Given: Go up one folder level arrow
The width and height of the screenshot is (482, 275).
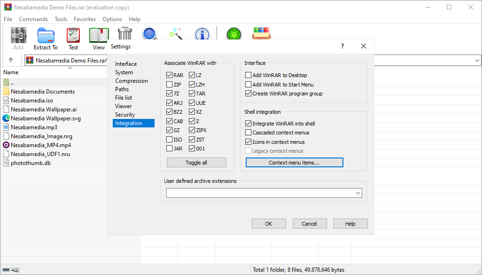Looking at the screenshot, I should 11,60.
